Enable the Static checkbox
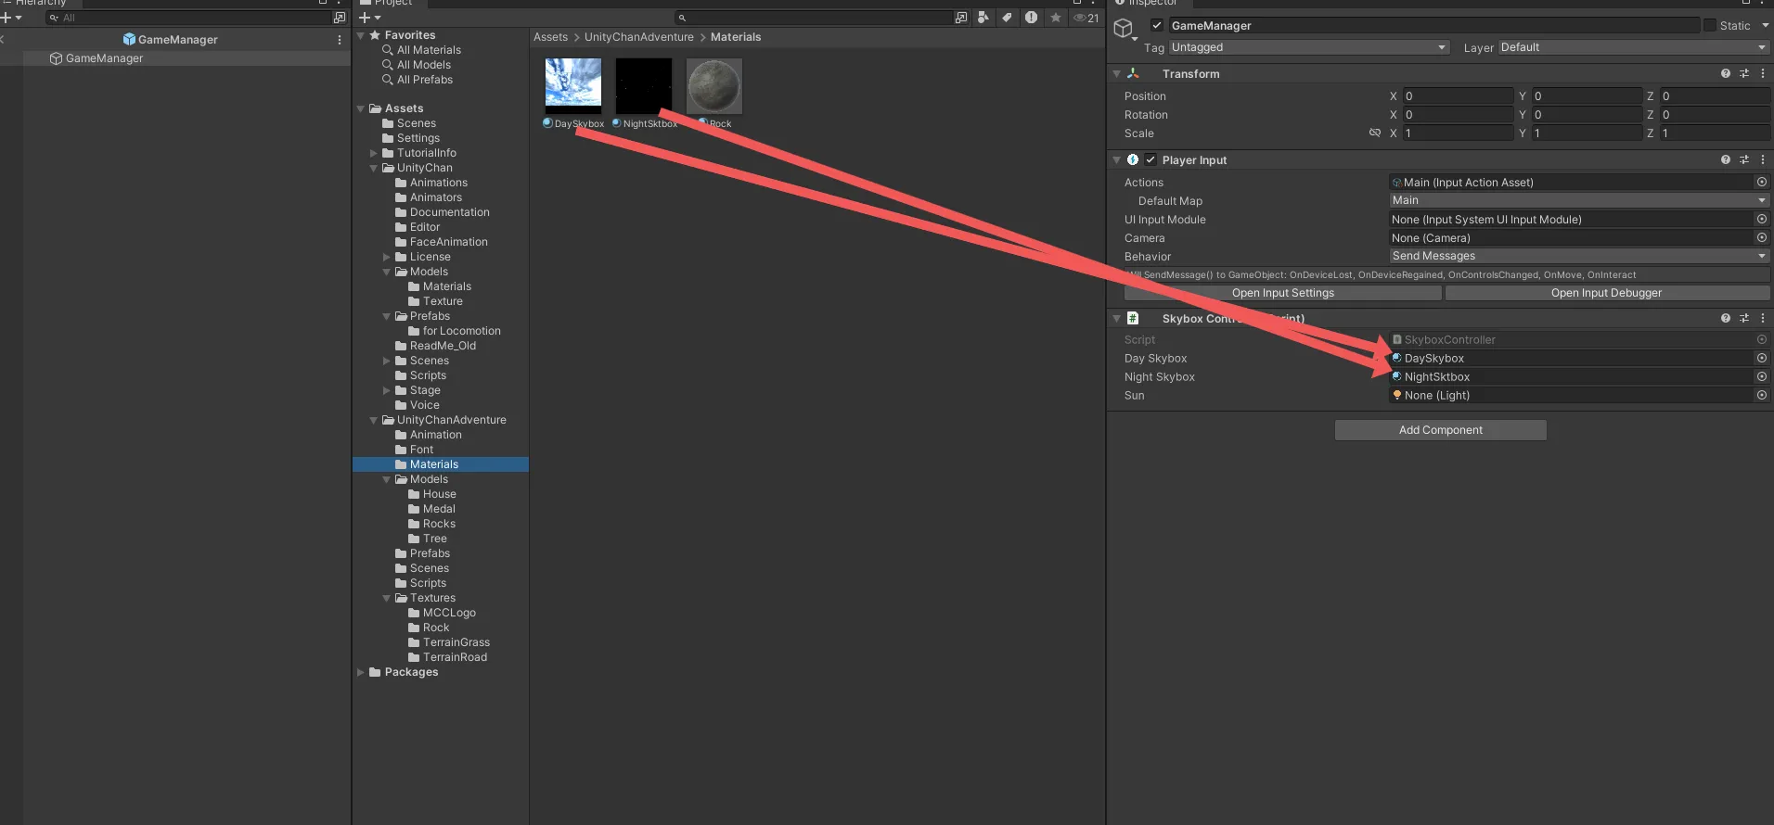The width and height of the screenshot is (1774, 825). 1710,26
